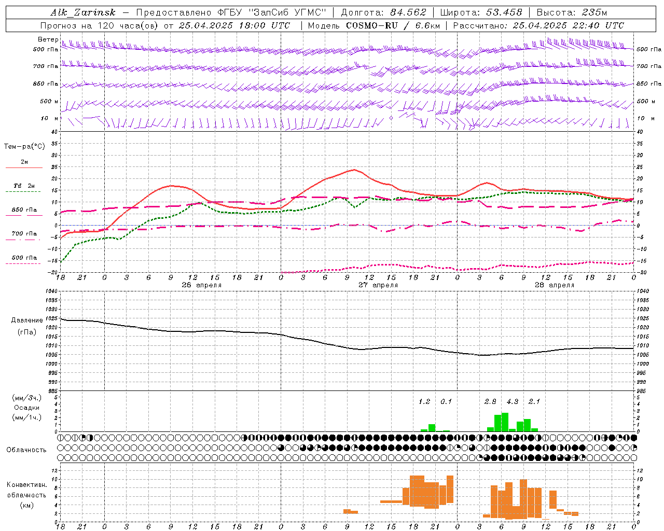664x531 pixels.
Task: Click the Рассчитано: 25.04.2025 22:40 UTC timestamp
Action: 538,25
